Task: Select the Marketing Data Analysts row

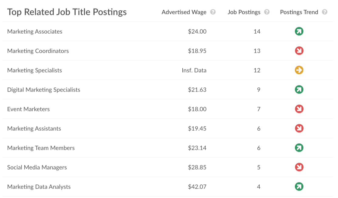Action: (x=39, y=186)
